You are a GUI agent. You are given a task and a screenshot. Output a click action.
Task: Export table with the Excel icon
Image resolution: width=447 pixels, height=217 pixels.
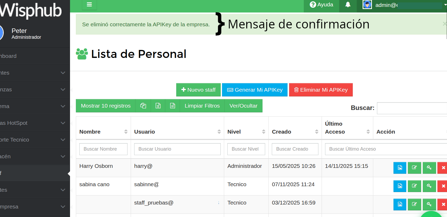(158, 106)
